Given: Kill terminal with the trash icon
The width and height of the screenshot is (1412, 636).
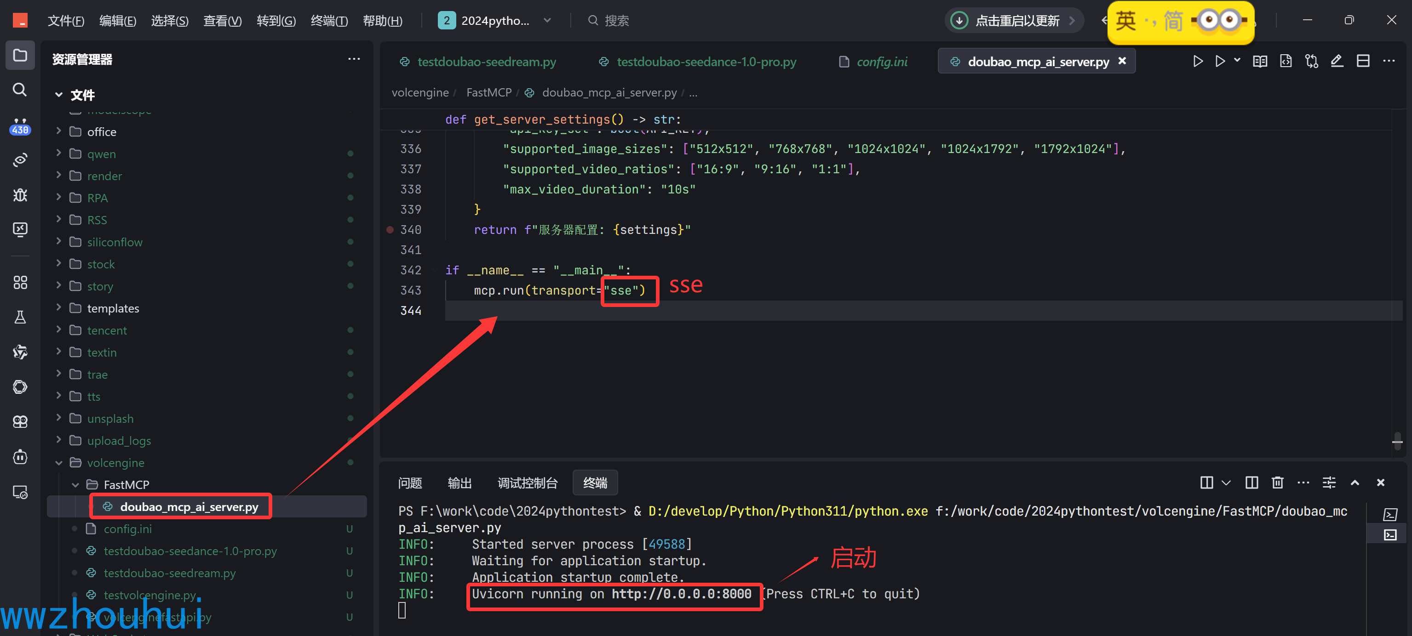Looking at the screenshot, I should point(1277,482).
